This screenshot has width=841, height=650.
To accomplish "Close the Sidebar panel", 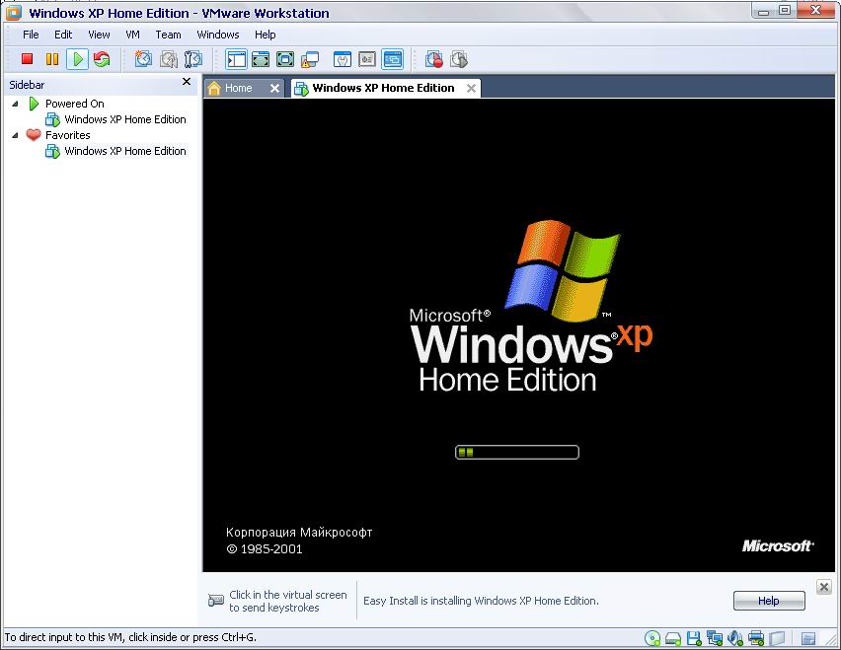I will [187, 82].
